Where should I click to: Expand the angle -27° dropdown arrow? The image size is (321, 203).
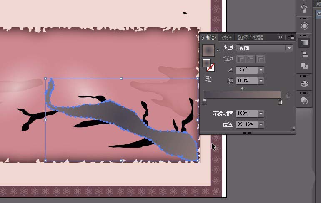(261, 70)
